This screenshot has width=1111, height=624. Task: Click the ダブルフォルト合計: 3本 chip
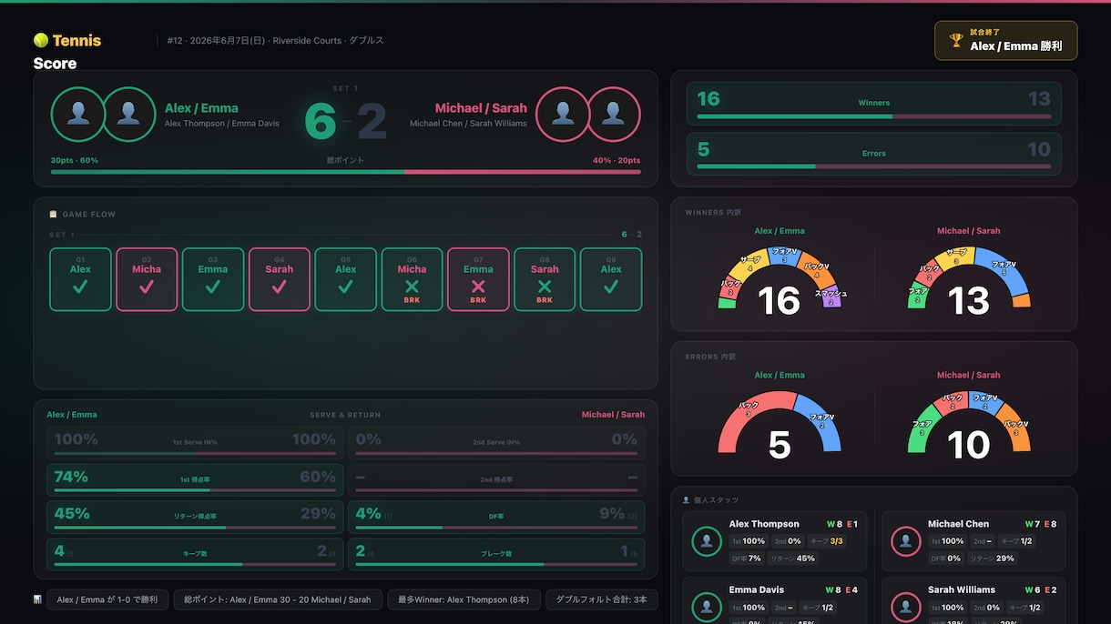(602, 599)
